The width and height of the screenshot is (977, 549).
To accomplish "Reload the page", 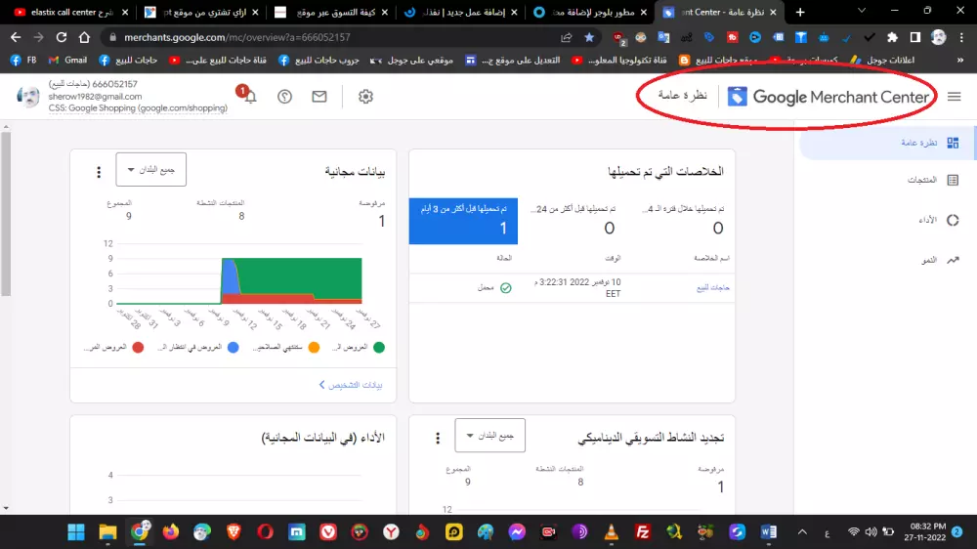I will [61, 37].
